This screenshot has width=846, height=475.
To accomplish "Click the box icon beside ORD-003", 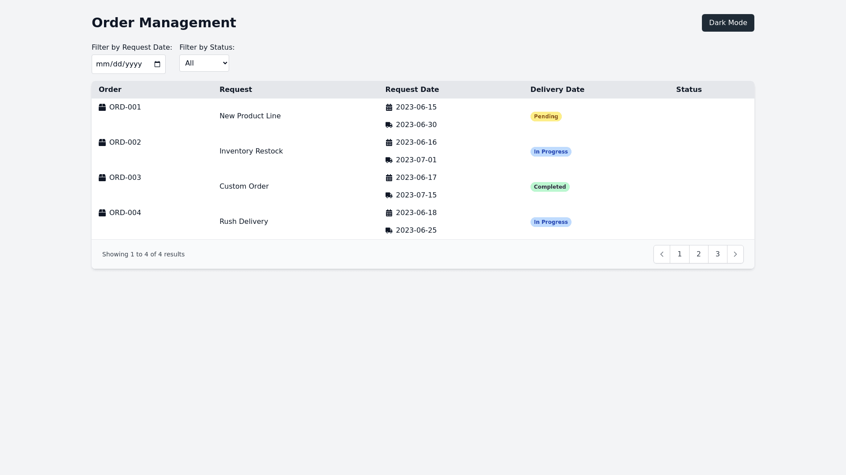I will coord(102,178).
